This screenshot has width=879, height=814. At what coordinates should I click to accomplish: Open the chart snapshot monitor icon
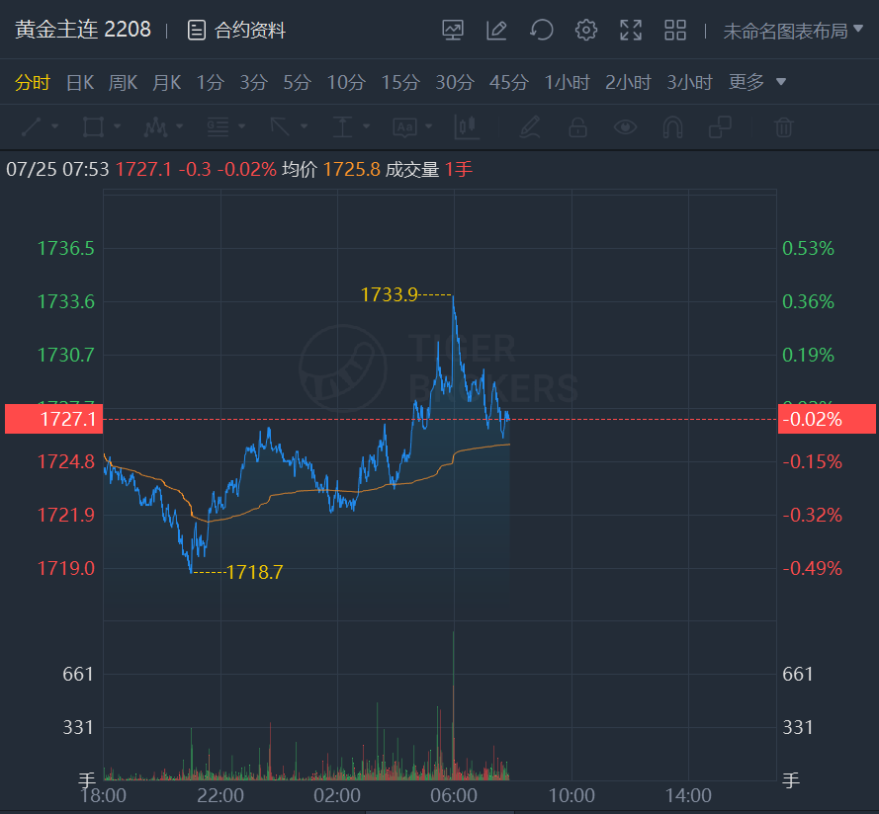tap(453, 31)
